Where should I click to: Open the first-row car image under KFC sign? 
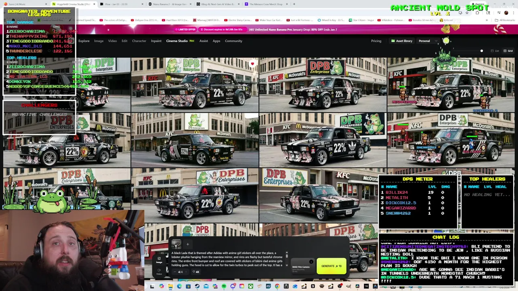323,84
